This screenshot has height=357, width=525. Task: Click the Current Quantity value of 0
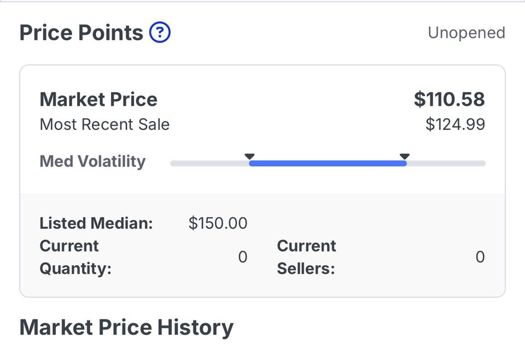(x=242, y=257)
